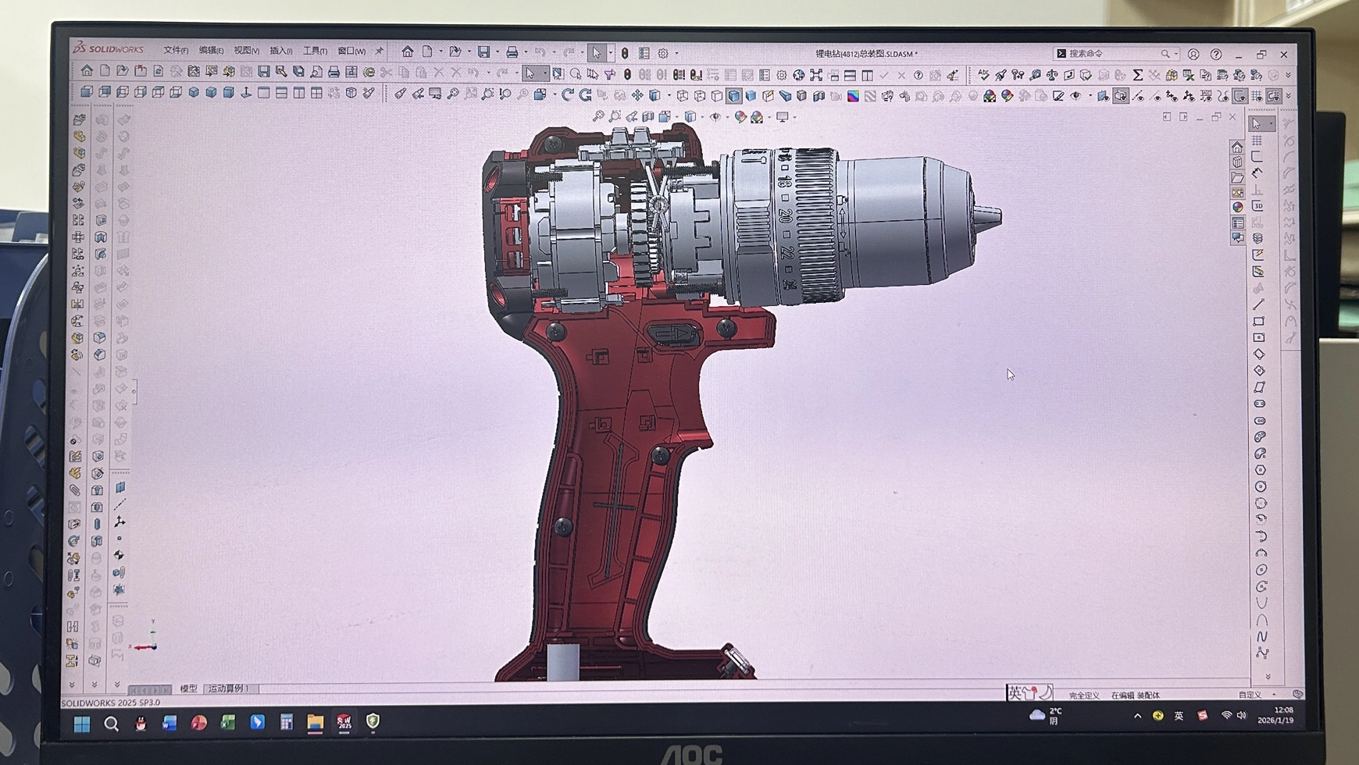Click the Windows File Explorer taskbar icon
Image resolution: width=1359 pixels, height=765 pixels.
(x=315, y=723)
